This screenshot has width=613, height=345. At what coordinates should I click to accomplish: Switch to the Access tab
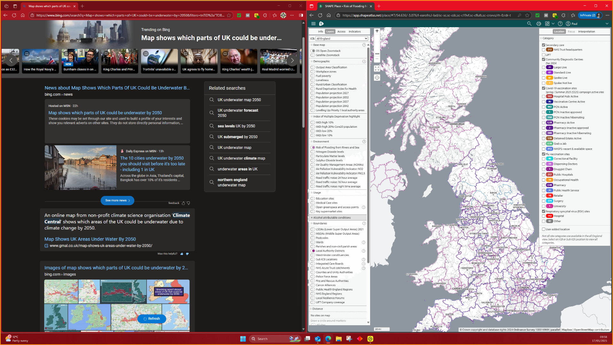[341, 32]
